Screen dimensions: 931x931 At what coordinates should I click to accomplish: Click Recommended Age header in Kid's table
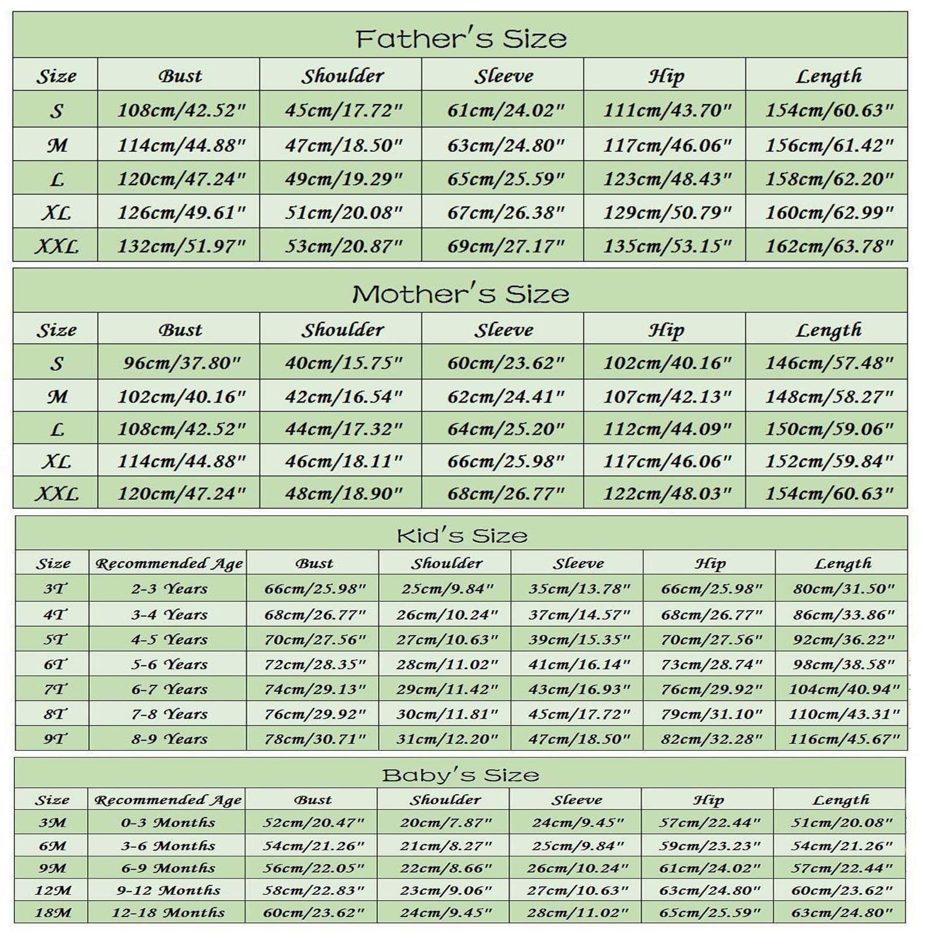coord(169,563)
